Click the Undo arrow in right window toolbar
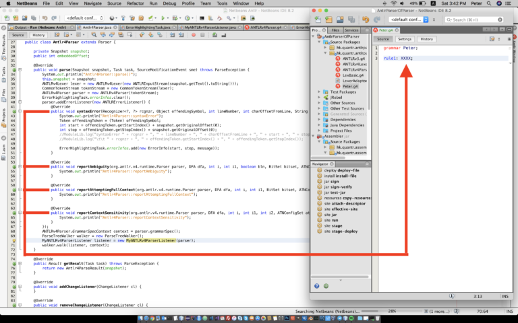Screen dimensions: 518x323 coord(366,20)
